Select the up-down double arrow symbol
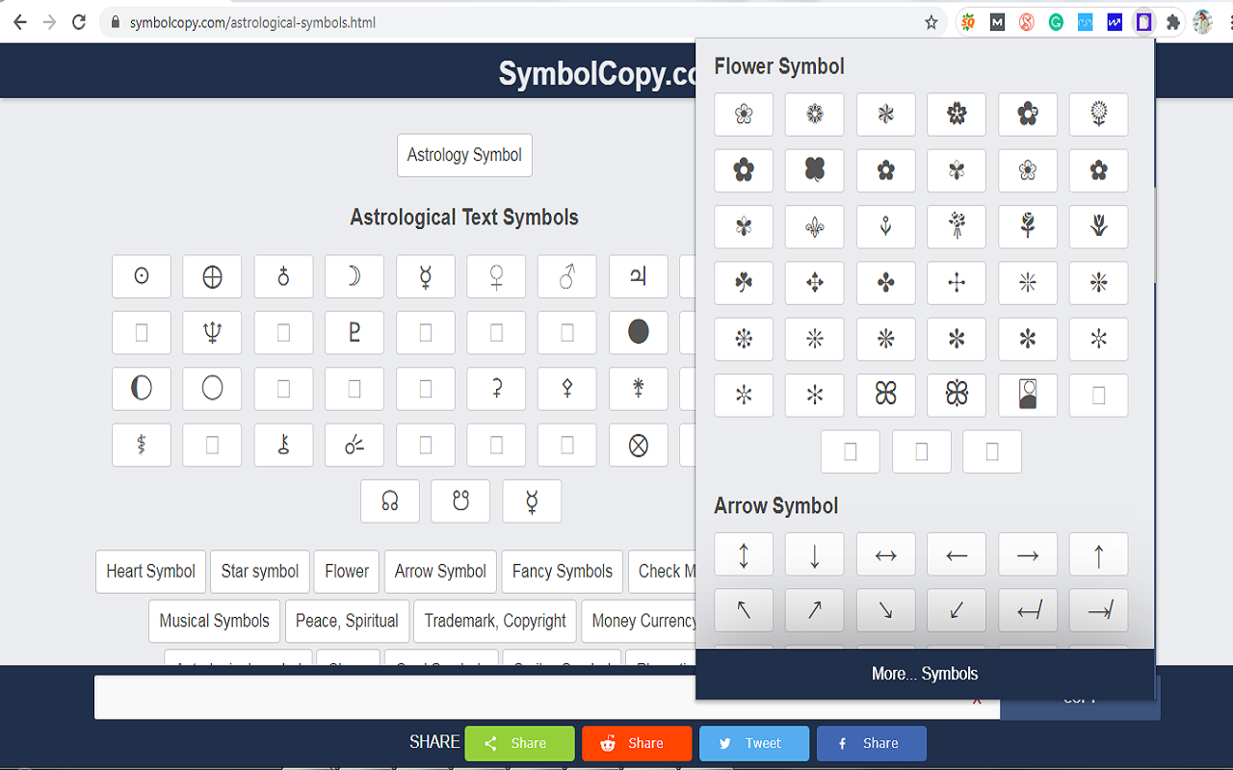Image resolution: width=1233 pixels, height=770 pixels. 743,553
